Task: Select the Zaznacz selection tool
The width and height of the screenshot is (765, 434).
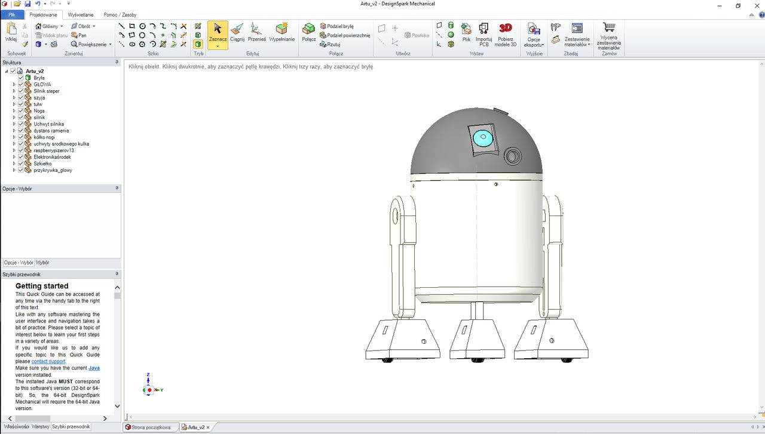Action: (x=218, y=34)
